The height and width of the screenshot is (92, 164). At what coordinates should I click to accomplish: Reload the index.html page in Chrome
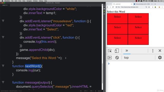113,7
